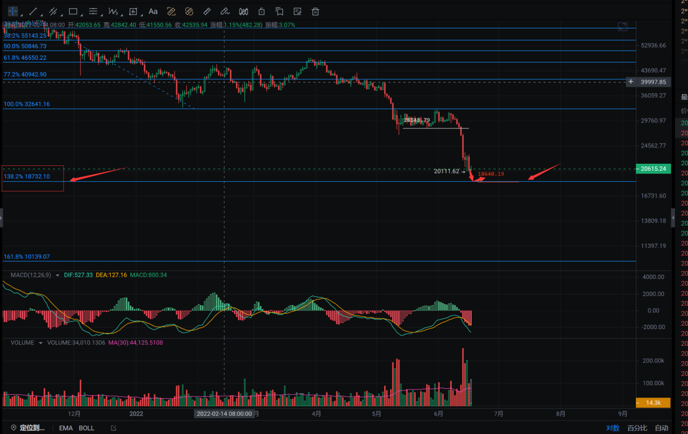688x434 pixels.
Task: Delete drawings with the trash icon
Action: click(x=315, y=11)
